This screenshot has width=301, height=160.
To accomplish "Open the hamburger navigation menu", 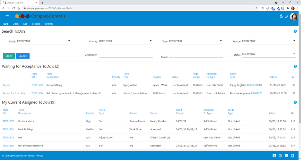I will (7, 16).
